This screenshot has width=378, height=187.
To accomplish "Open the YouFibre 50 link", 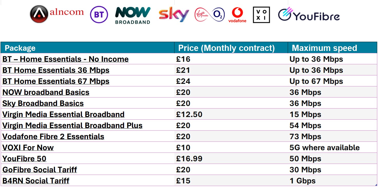I will (x=24, y=159).
